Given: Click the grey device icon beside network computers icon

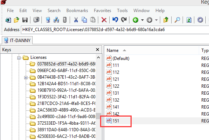Looking at the screenshot, I should [x=65, y=20].
